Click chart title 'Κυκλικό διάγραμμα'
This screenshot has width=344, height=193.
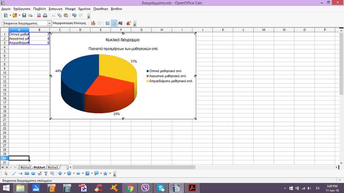[x=123, y=40]
